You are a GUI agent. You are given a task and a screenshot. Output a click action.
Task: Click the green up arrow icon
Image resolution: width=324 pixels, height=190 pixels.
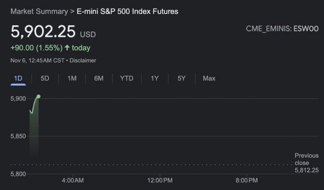click(x=67, y=48)
